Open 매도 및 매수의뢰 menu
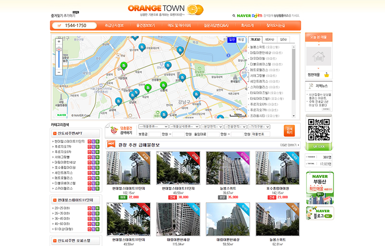 (179, 25)
